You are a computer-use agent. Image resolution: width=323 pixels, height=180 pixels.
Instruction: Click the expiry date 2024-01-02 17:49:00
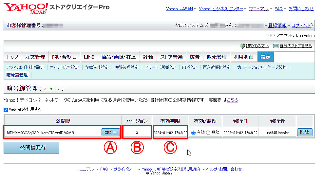tap(170, 133)
